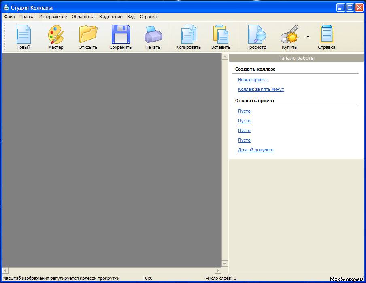Image resolution: width=366 pixels, height=283 pixels.
Task: Open the Мастер palette wizard icon
Action: pyautogui.click(x=56, y=34)
